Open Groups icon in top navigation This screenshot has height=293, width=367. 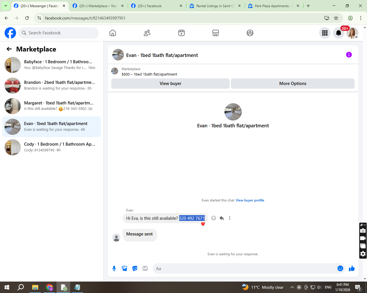click(250, 33)
